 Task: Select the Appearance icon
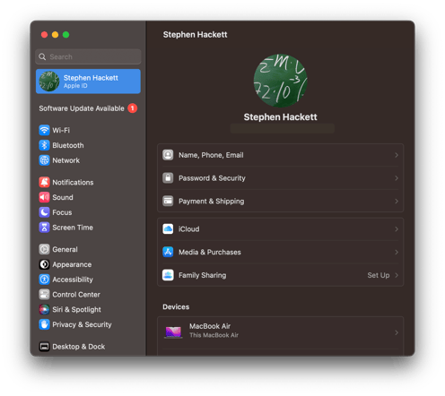(44, 264)
